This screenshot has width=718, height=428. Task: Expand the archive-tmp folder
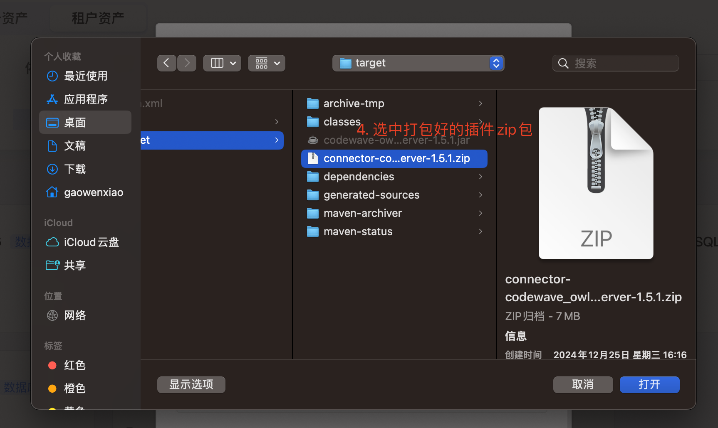coord(480,103)
